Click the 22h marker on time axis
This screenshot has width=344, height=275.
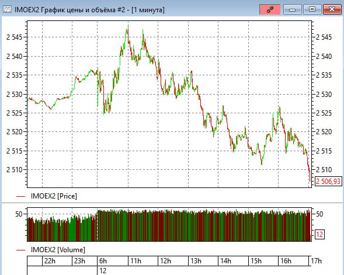(50, 261)
